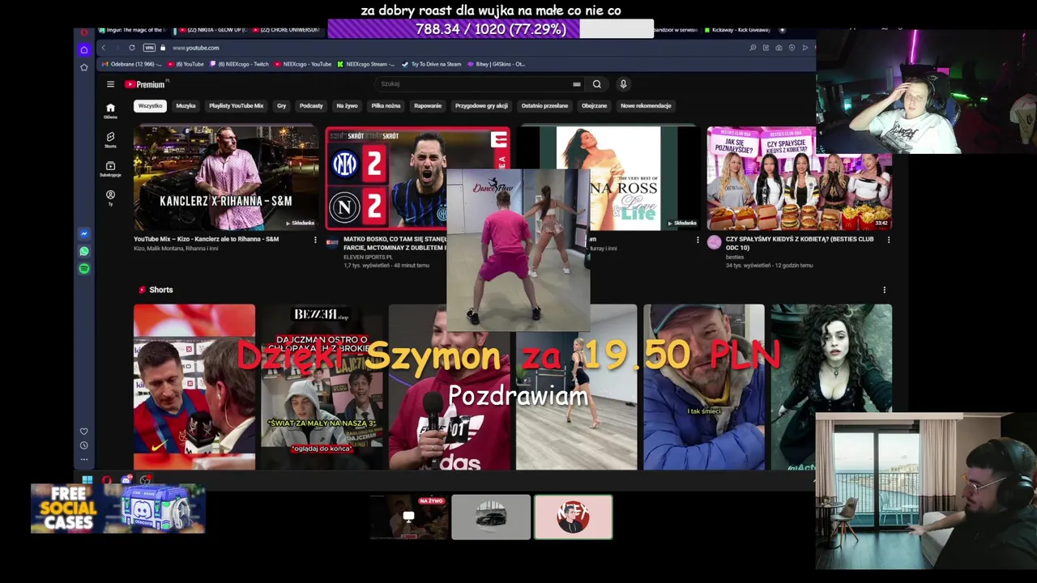Go to Home in YouTube sidebar
1037x583 pixels.
[x=110, y=110]
